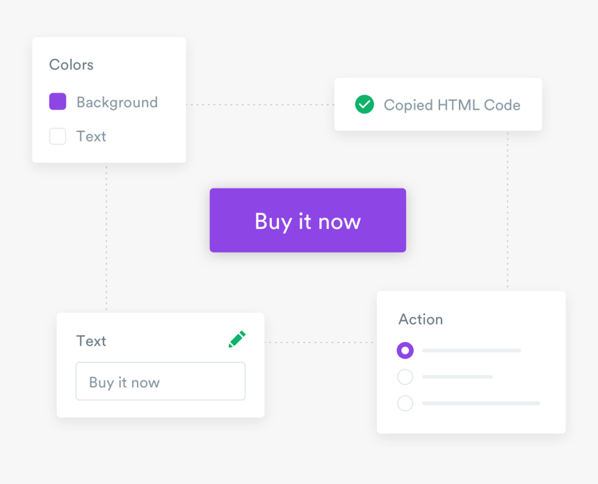Click the Buy it now text field
Viewport: 598px width, 484px height.
[160, 382]
